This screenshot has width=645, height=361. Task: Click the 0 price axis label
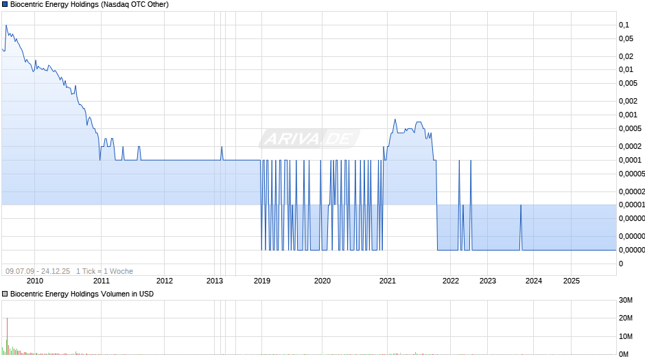click(621, 264)
